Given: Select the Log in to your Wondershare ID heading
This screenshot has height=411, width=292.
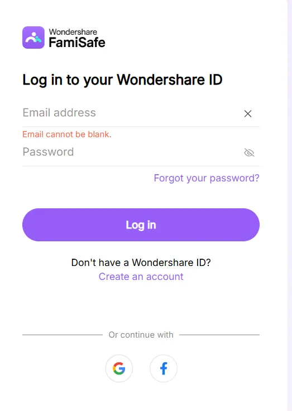Looking at the screenshot, I should tap(122, 80).
